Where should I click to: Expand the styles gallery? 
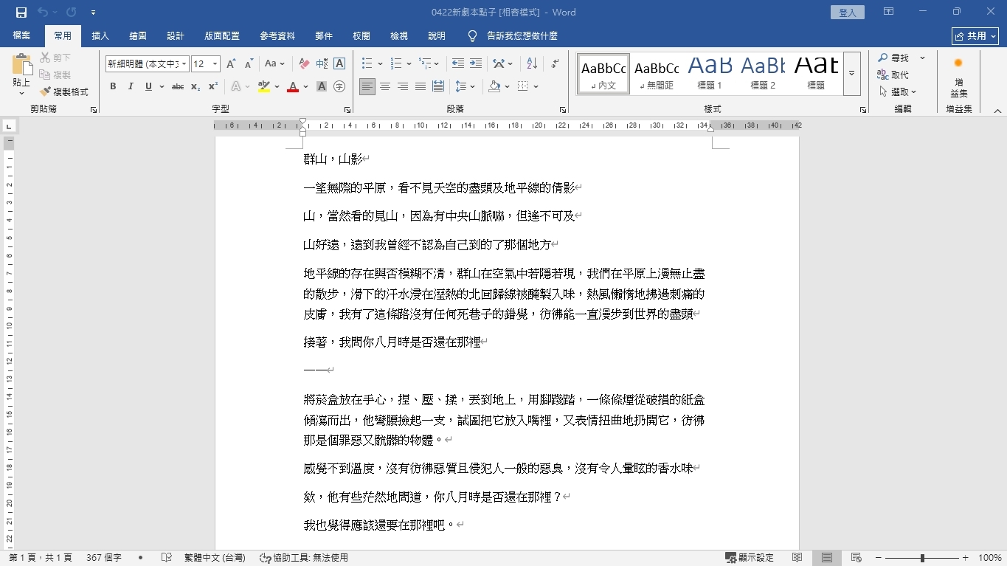pos(852,74)
